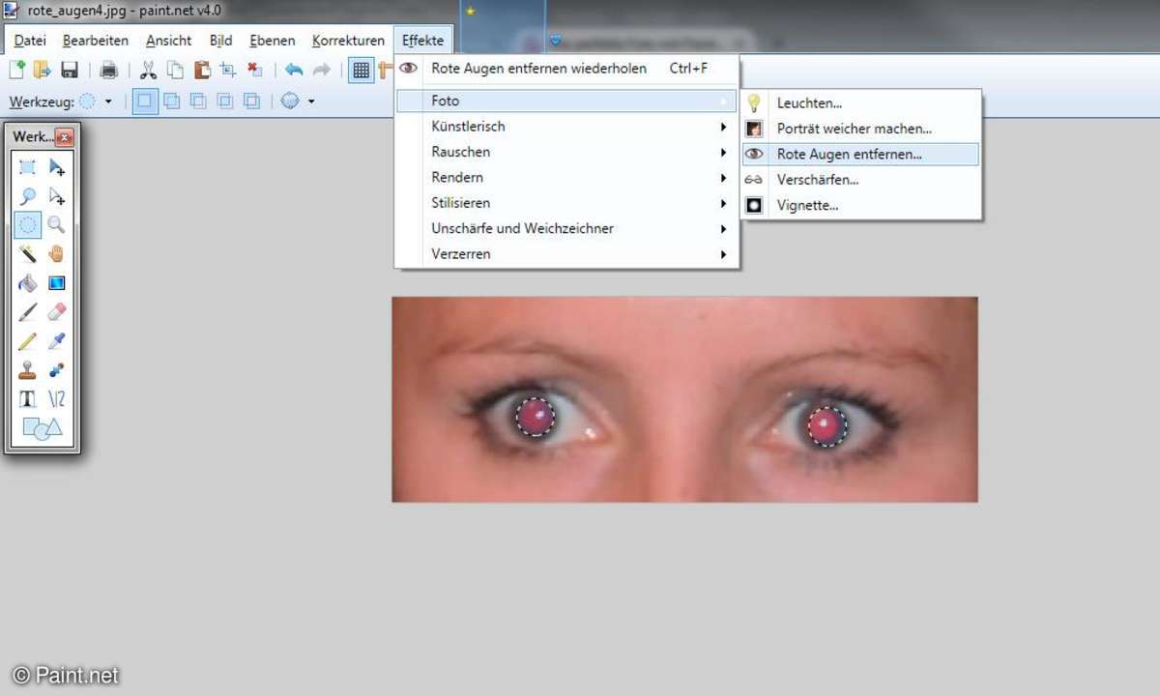
Task: Open the Korrekturen menu
Action: (x=348, y=41)
